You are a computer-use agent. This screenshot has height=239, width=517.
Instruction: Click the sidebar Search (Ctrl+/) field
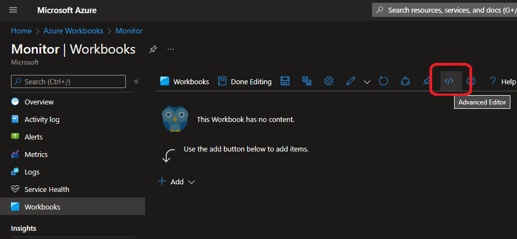[x=68, y=81]
